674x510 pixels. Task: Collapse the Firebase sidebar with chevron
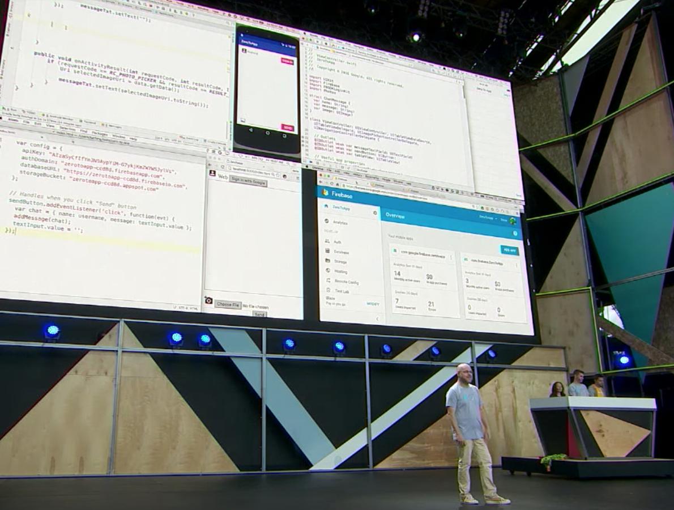[x=377, y=318]
